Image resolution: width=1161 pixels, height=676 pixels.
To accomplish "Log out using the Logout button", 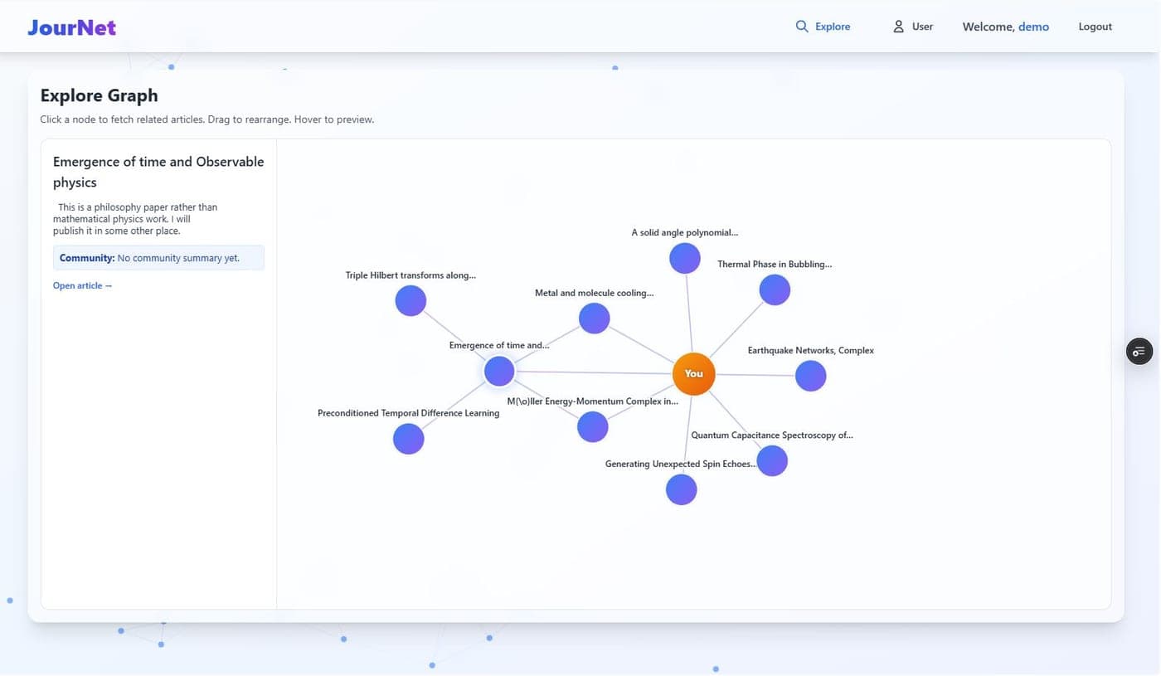I will (1095, 27).
